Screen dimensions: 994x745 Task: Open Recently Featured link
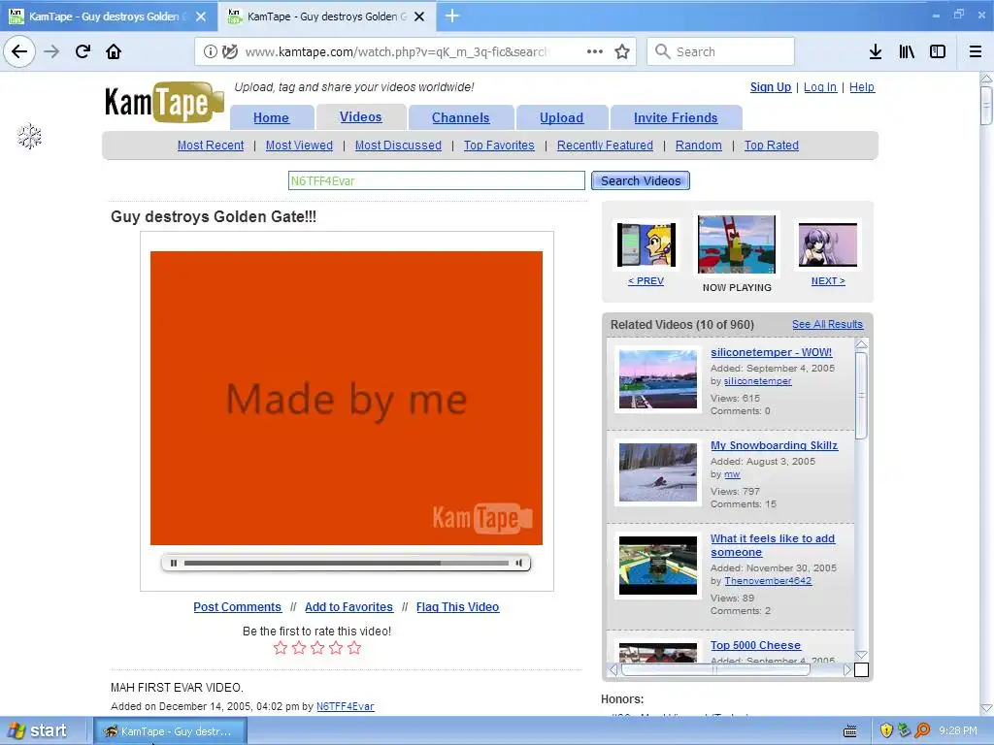click(x=605, y=146)
